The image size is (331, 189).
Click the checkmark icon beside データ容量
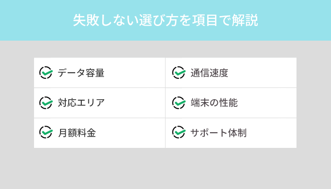tap(46, 72)
